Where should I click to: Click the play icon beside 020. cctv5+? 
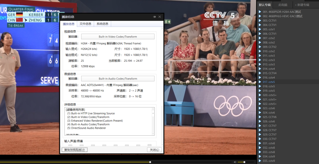point(260,95)
